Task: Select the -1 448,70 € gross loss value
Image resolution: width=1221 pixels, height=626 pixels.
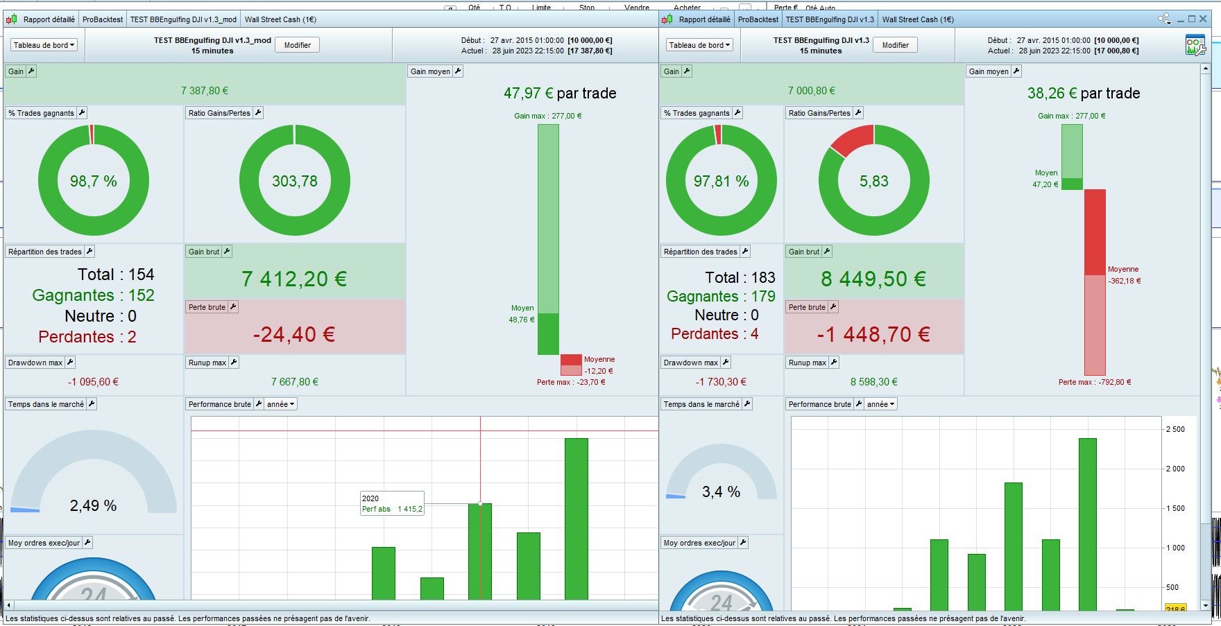Action: pyautogui.click(x=873, y=334)
